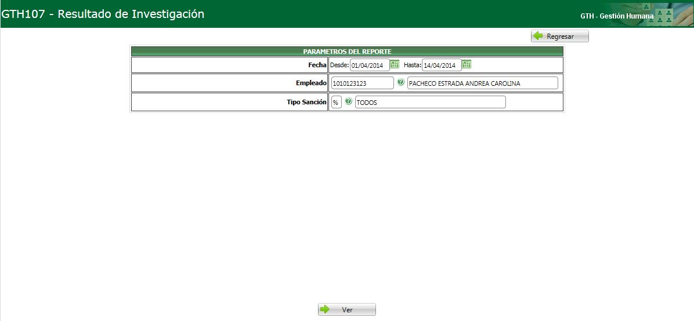Select the employee ID field 1010123123
Image resolution: width=694 pixels, height=321 pixels.
(x=363, y=83)
